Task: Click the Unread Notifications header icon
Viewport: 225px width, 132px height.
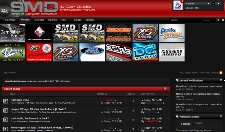Action: pyautogui.click(x=177, y=81)
